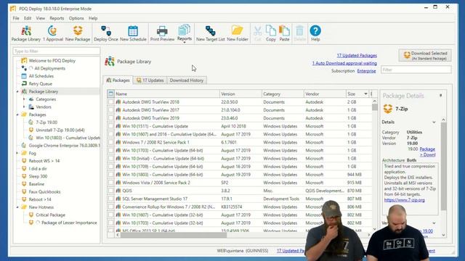Open Retry Queue in the tree
465x261 pixels.
point(40,84)
